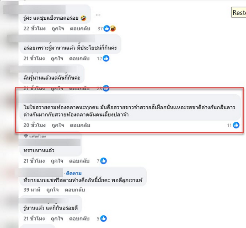Reply to the red-highlighted 20 ชั่วโมง comment
The height and width of the screenshot is (228, 246).
[80, 125]
